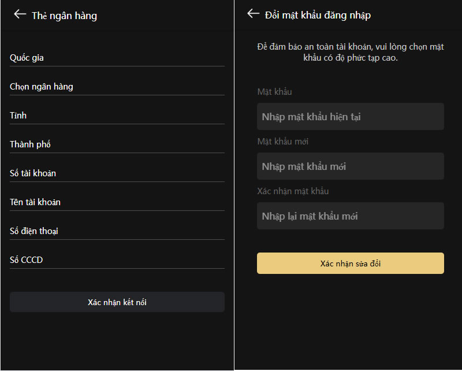
Task: Click the grey Mật khẩu label above the first input
Action: click(x=275, y=92)
